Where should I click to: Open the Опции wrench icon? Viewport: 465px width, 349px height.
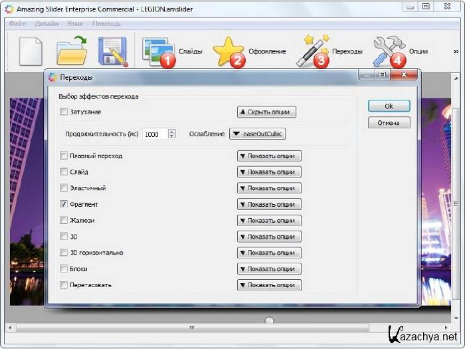point(389,51)
